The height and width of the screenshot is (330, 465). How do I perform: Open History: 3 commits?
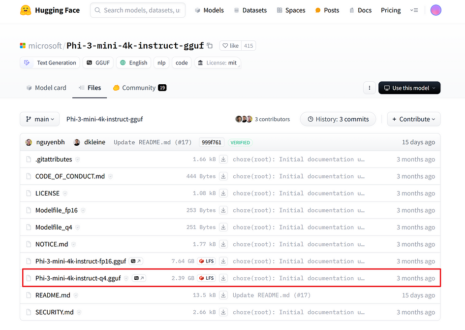click(x=338, y=119)
